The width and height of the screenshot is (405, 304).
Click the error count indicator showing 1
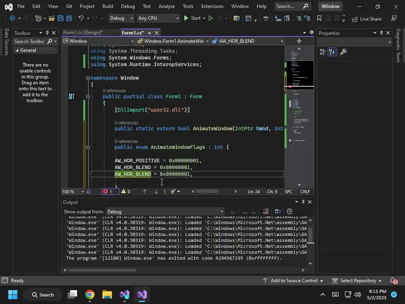(x=110, y=192)
